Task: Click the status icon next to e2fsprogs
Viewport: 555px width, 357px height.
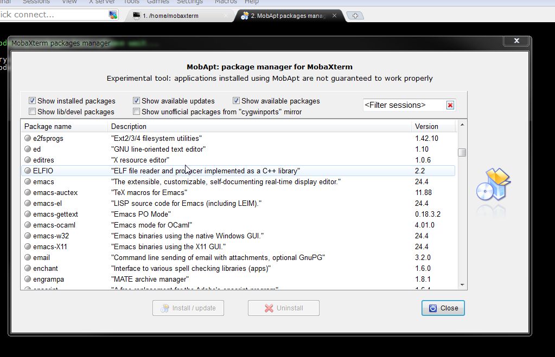Action: tap(27, 138)
